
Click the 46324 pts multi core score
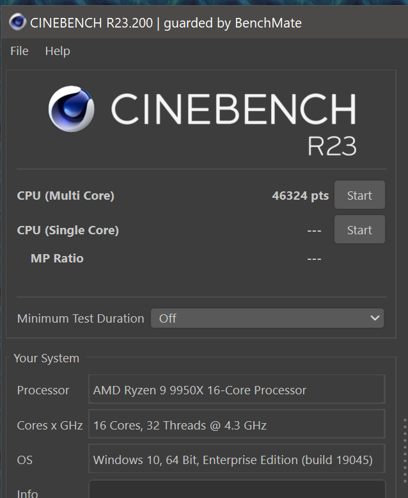point(300,196)
